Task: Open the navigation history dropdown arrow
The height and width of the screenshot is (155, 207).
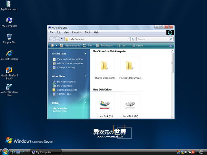Action: pyautogui.click(x=62, y=39)
